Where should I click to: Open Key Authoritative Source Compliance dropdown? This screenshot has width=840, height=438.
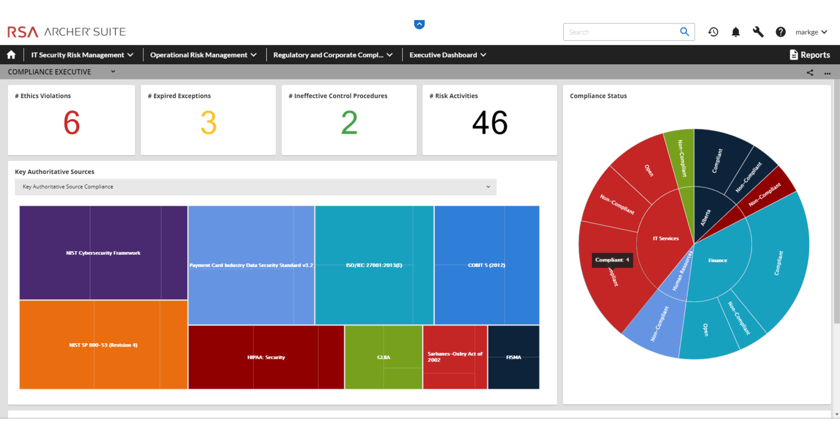(x=255, y=187)
